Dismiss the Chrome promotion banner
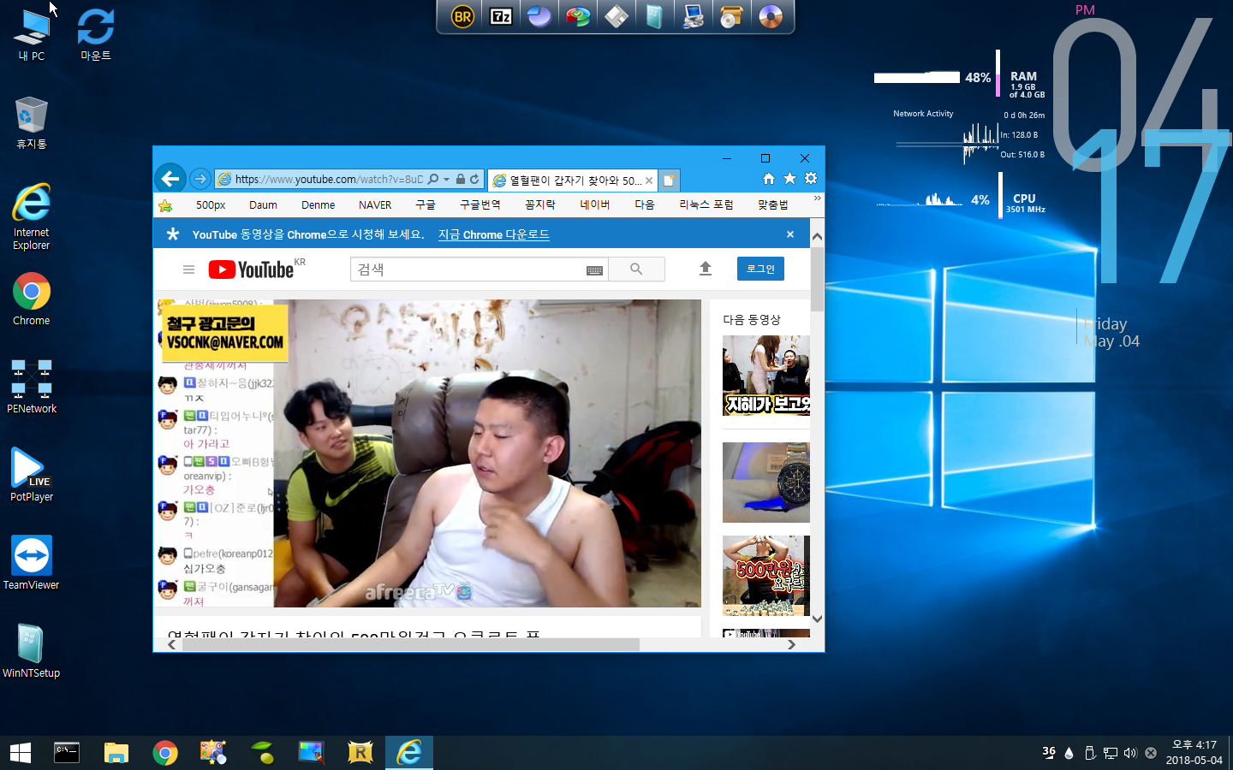The width and height of the screenshot is (1233, 770). tap(790, 234)
